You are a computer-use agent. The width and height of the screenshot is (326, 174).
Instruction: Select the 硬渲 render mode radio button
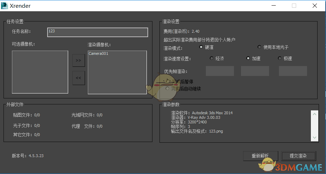pos(201,47)
